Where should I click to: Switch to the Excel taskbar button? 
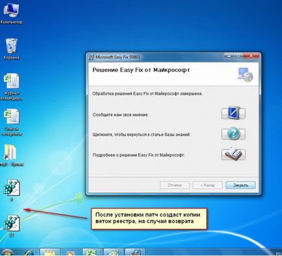92,252
